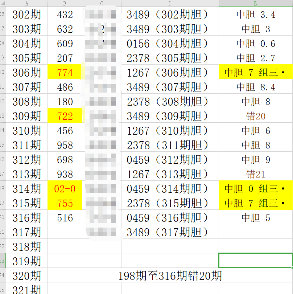Image resolution: width=293 pixels, height=294 pixels.
Task: Click cell '中胆 8.4'
Action: point(256,87)
